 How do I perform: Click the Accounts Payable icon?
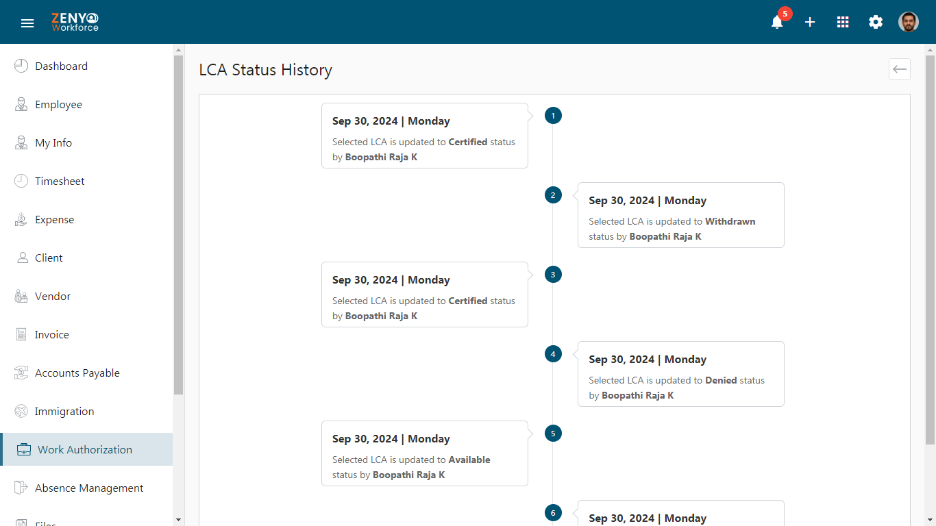tap(21, 373)
